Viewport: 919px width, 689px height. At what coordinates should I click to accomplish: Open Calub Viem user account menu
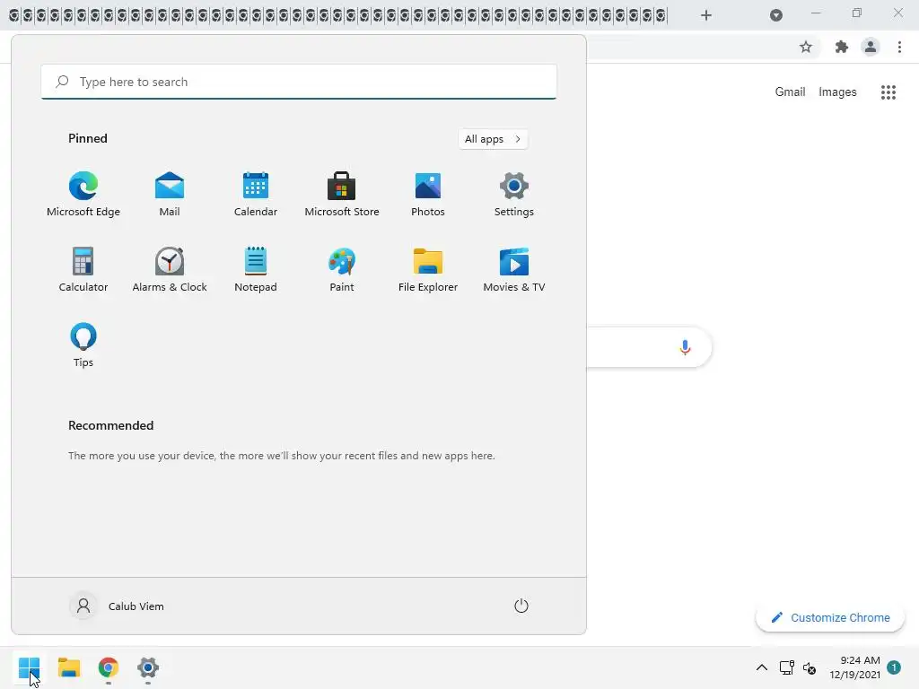click(x=118, y=606)
